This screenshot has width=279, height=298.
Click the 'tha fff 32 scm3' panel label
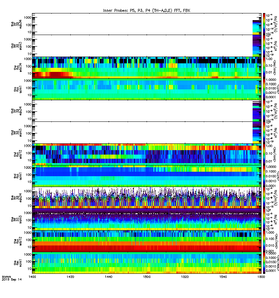[16, 46]
